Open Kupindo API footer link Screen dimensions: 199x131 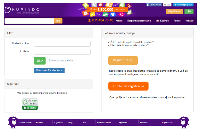(x=167, y=122)
